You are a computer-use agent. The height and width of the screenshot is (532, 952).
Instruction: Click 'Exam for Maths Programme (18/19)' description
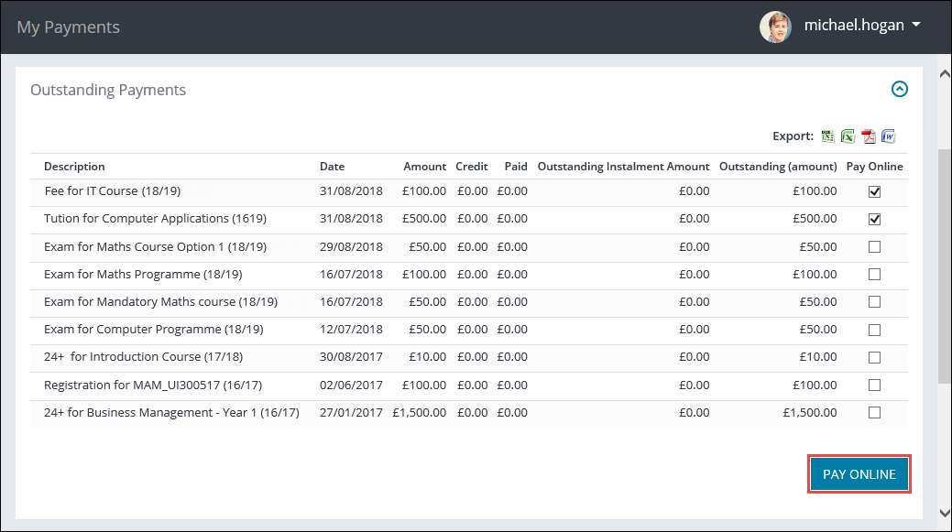143,274
